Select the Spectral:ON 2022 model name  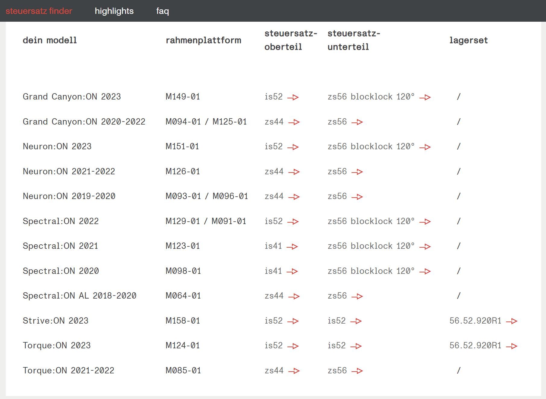61,221
